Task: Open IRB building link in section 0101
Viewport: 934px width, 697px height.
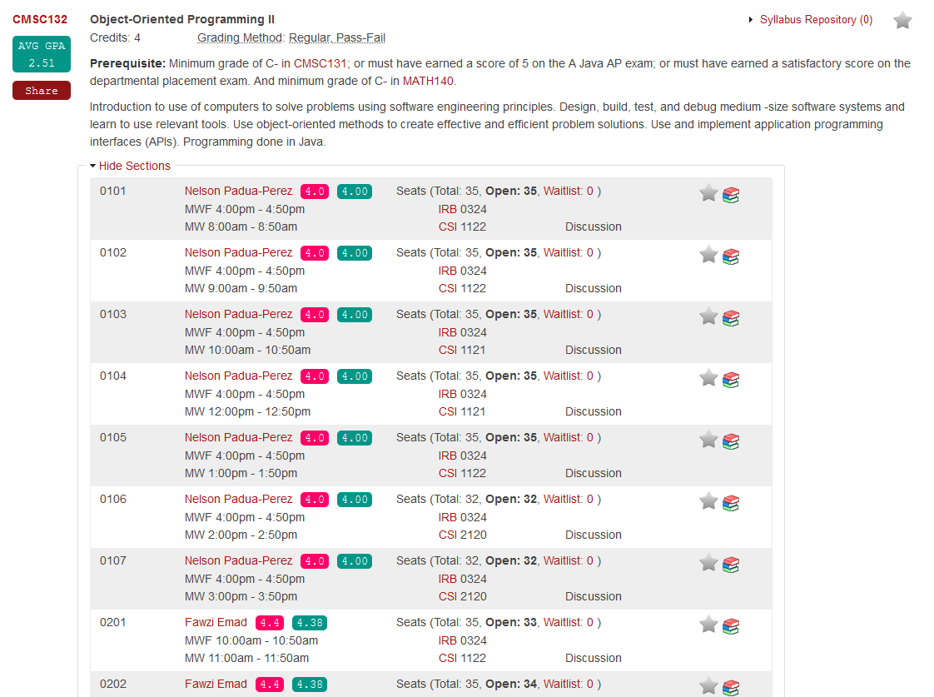Action: click(447, 209)
